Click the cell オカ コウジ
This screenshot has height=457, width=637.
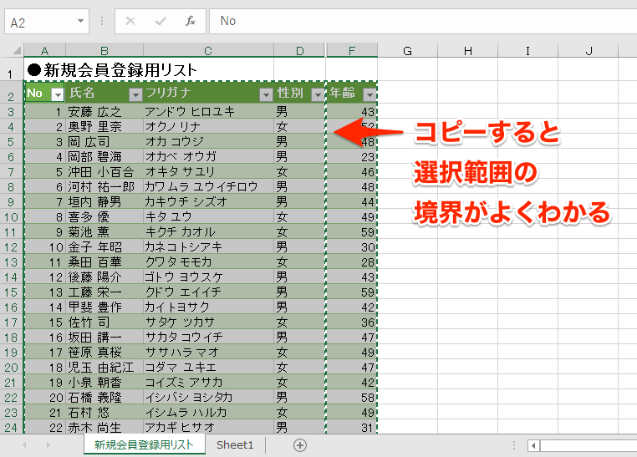[208, 141]
